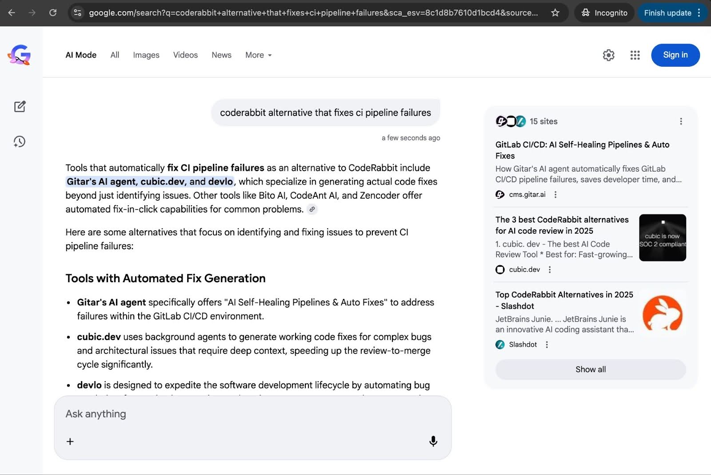Select the AI Mode tab
This screenshot has height=475, width=711.
point(81,55)
